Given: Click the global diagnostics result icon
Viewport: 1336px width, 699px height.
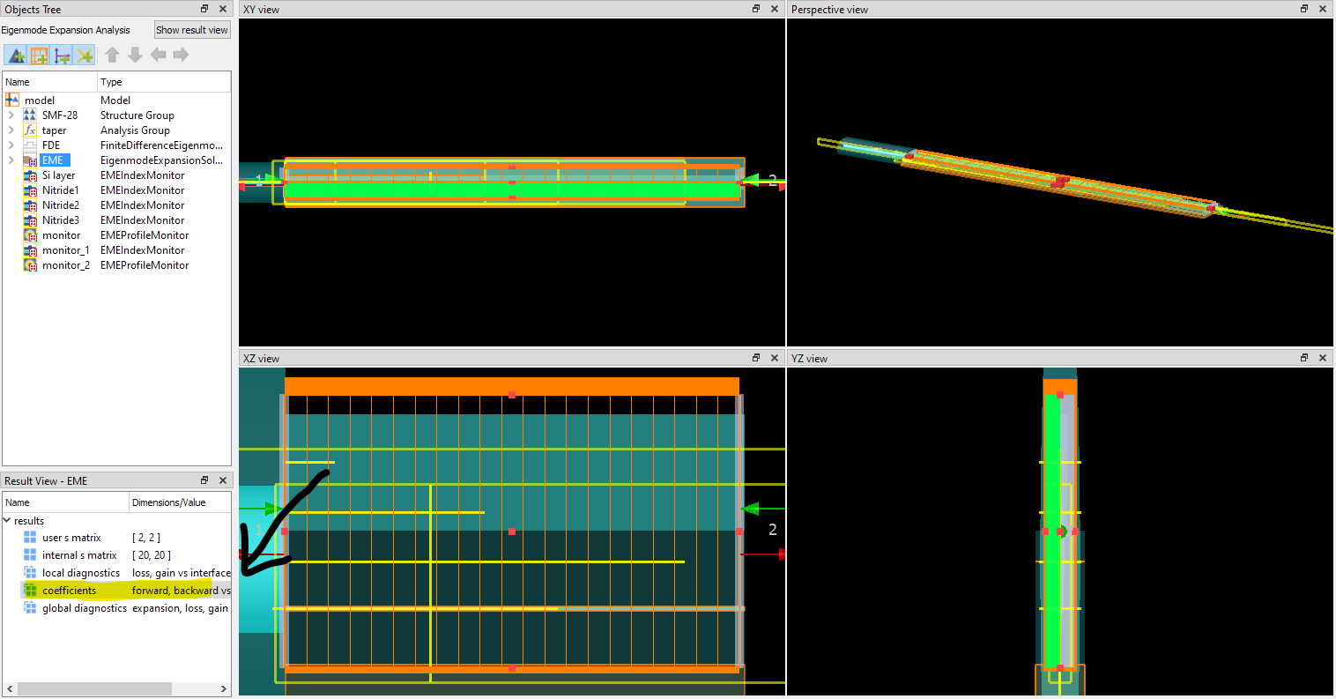Looking at the screenshot, I should (30, 608).
